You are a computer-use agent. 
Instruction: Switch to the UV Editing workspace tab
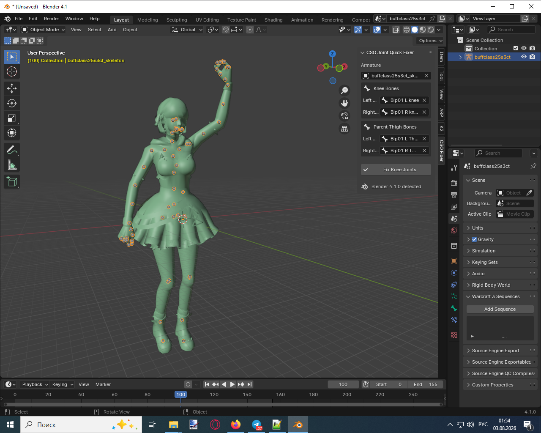207,20
